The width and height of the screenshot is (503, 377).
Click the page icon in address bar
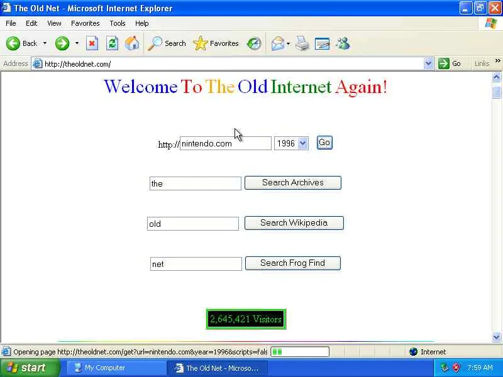point(38,64)
